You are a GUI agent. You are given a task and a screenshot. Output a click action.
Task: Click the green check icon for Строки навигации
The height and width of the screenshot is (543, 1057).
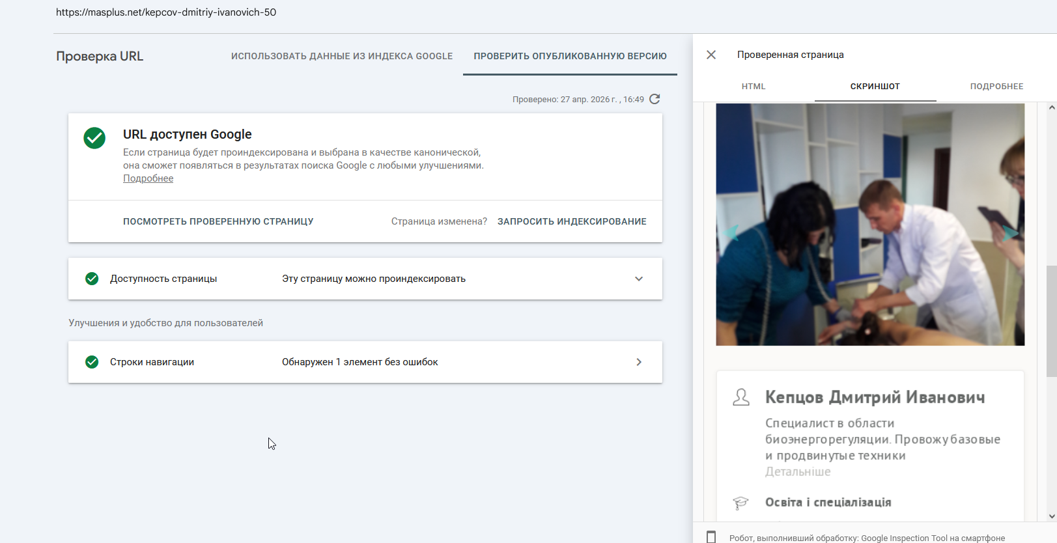pos(92,362)
